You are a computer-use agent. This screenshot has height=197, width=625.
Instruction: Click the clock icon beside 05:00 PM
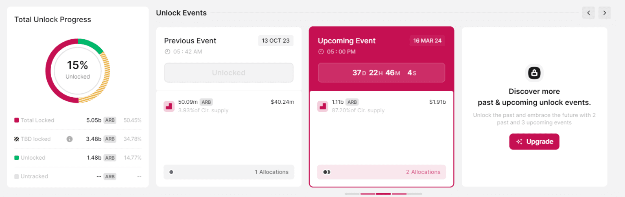point(321,52)
